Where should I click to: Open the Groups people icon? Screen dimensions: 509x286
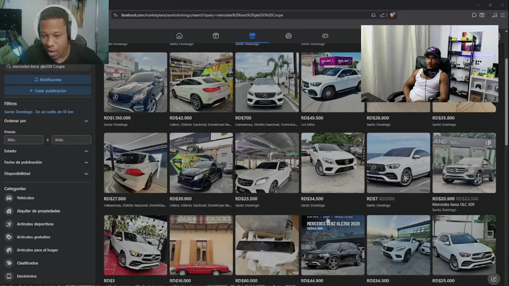(289, 36)
